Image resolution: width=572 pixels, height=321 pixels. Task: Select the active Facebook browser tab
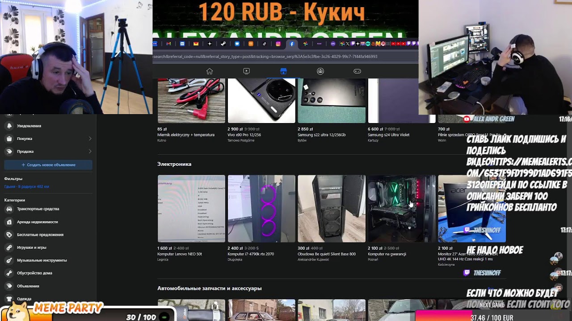click(x=292, y=44)
